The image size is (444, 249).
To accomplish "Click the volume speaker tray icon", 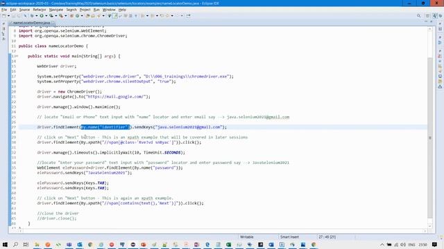I will pos(403,245).
